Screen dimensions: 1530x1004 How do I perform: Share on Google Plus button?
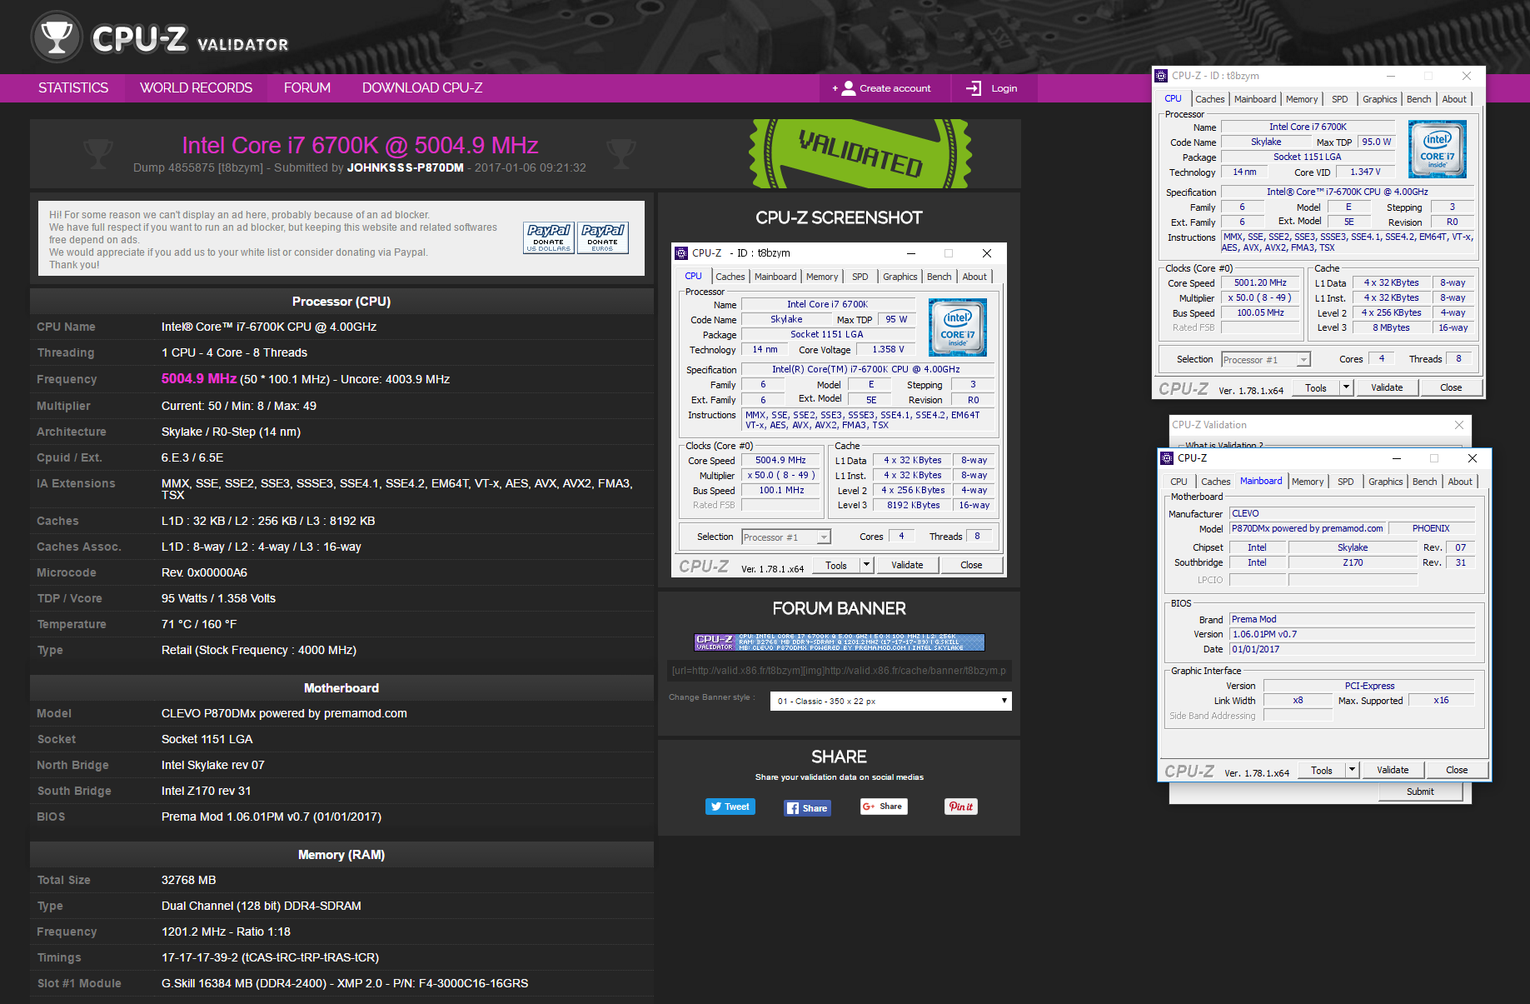pos(883,807)
